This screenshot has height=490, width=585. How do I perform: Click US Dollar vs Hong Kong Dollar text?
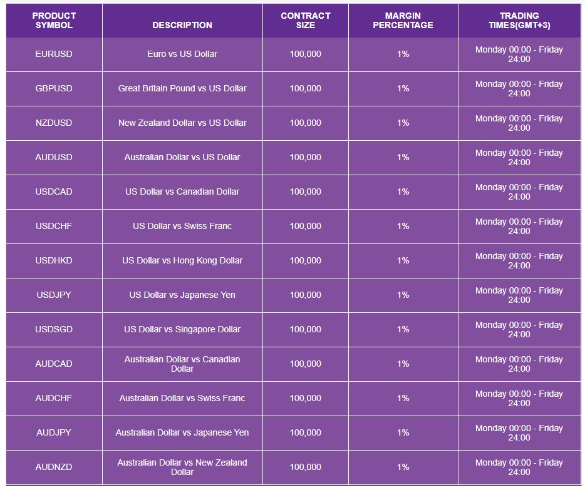(182, 260)
